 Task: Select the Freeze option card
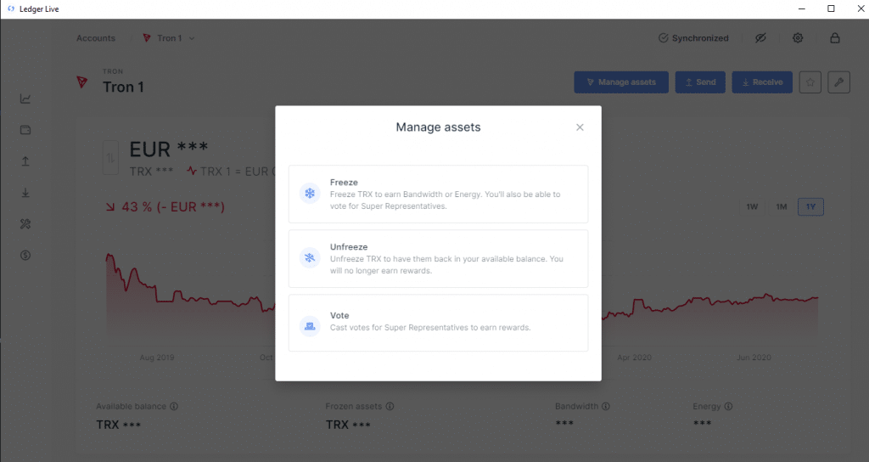(438, 194)
